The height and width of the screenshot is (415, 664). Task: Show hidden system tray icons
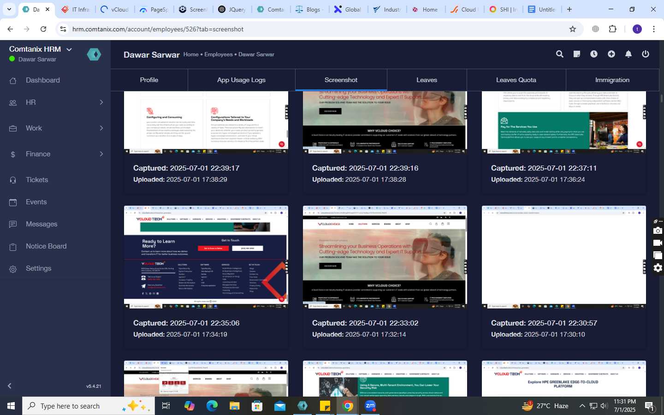click(582, 406)
